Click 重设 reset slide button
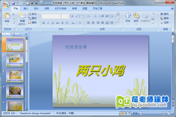Viewport: 176px width, 117px height. pos(33,18)
